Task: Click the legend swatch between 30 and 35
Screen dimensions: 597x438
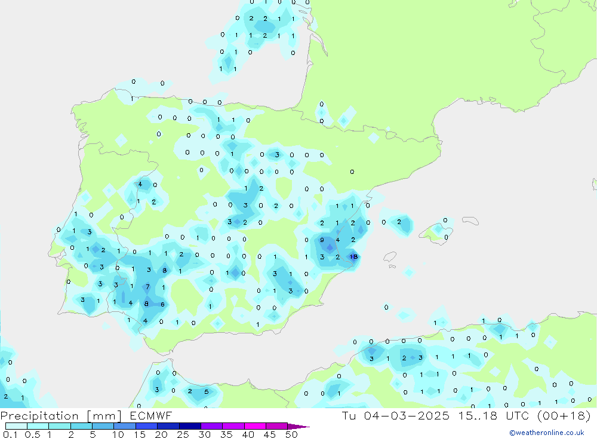Action: [212, 426]
